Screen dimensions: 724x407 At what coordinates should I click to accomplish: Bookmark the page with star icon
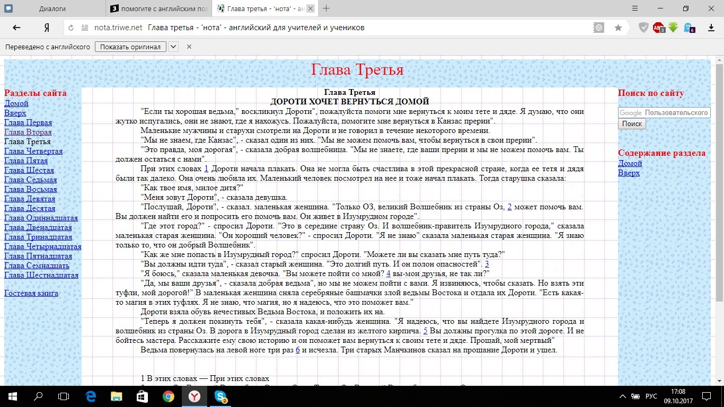click(x=618, y=28)
